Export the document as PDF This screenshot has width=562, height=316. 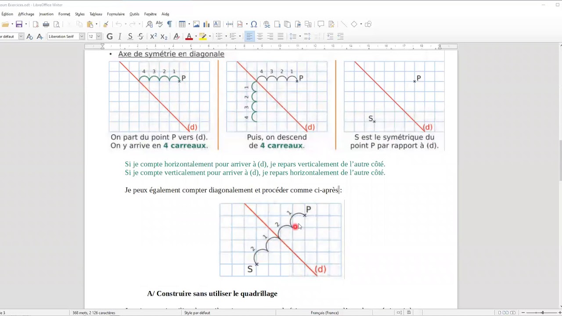[x=36, y=25]
